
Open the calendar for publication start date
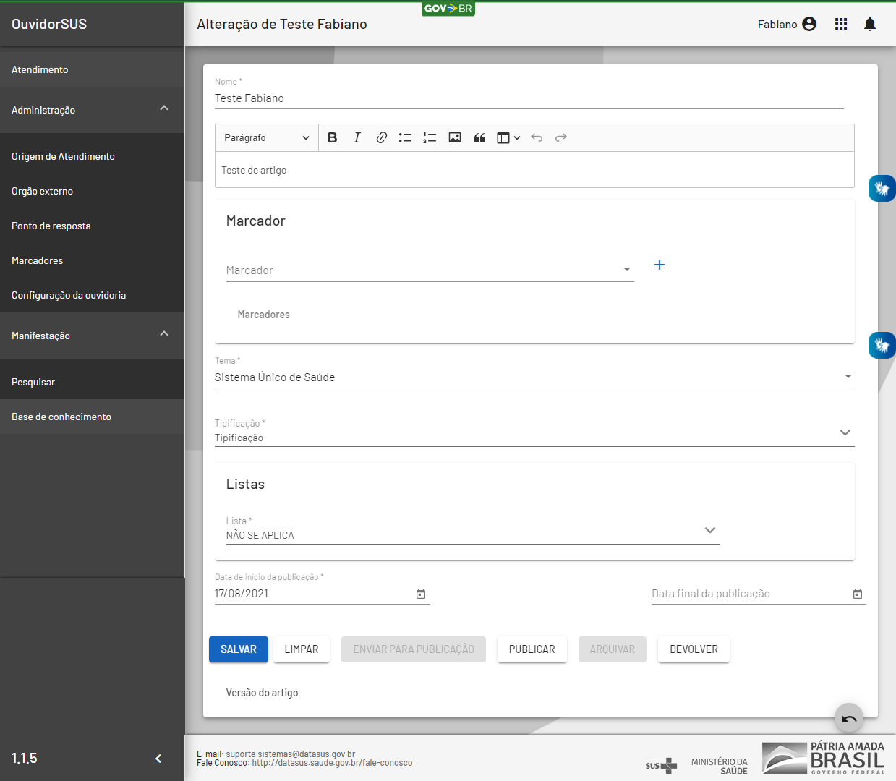click(421, 594)
